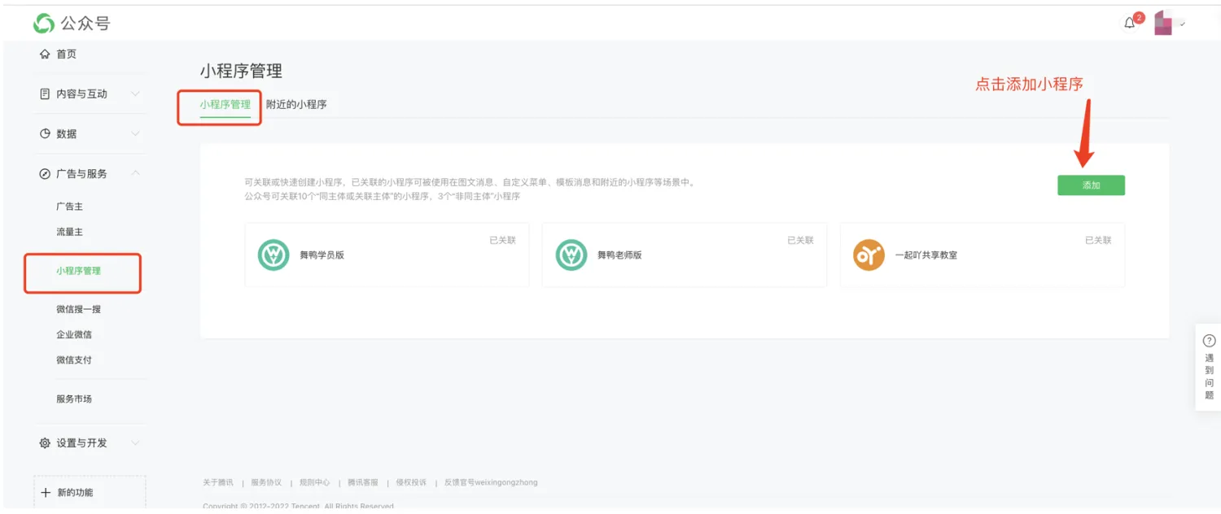Switch to the 附近的小程序 tab

tap(296, 105)
